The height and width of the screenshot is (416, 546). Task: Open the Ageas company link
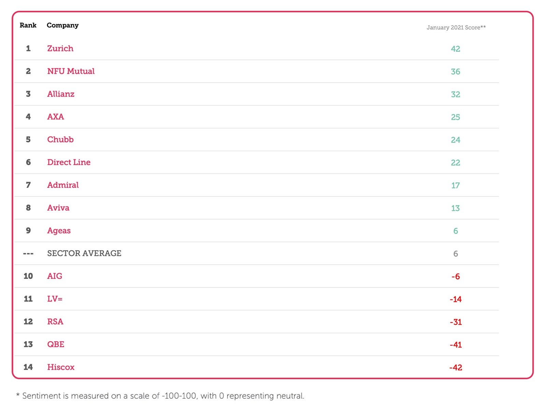tap(59, 231)
